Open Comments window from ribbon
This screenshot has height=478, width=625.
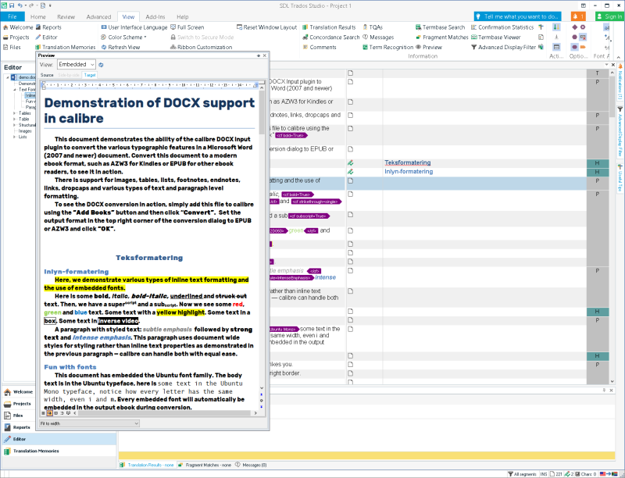coord(320,47)
